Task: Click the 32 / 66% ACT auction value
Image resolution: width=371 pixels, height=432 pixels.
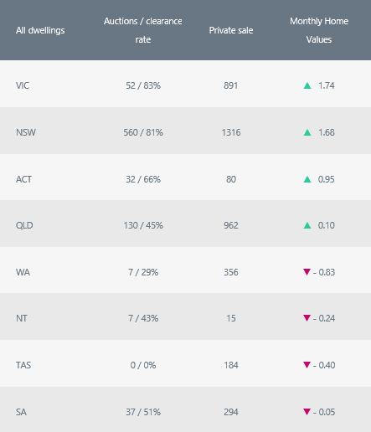Action: [143, 179]
